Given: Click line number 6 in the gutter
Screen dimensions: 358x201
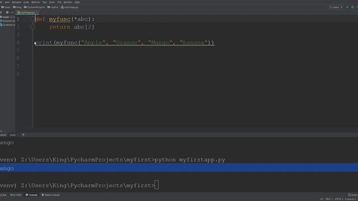Looking at the screenshot, I should point(18,58).
